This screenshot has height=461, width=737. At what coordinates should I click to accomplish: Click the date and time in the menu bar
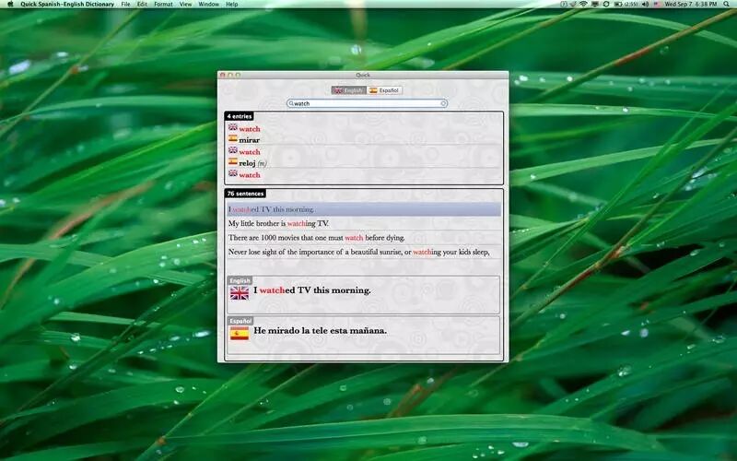point(690,5)
